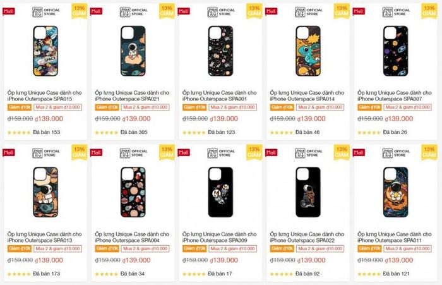Image resolution: width=442 pixels, height=285 pixels.
Task: Click the star rating under SPA001
Action: coord(193,133)
